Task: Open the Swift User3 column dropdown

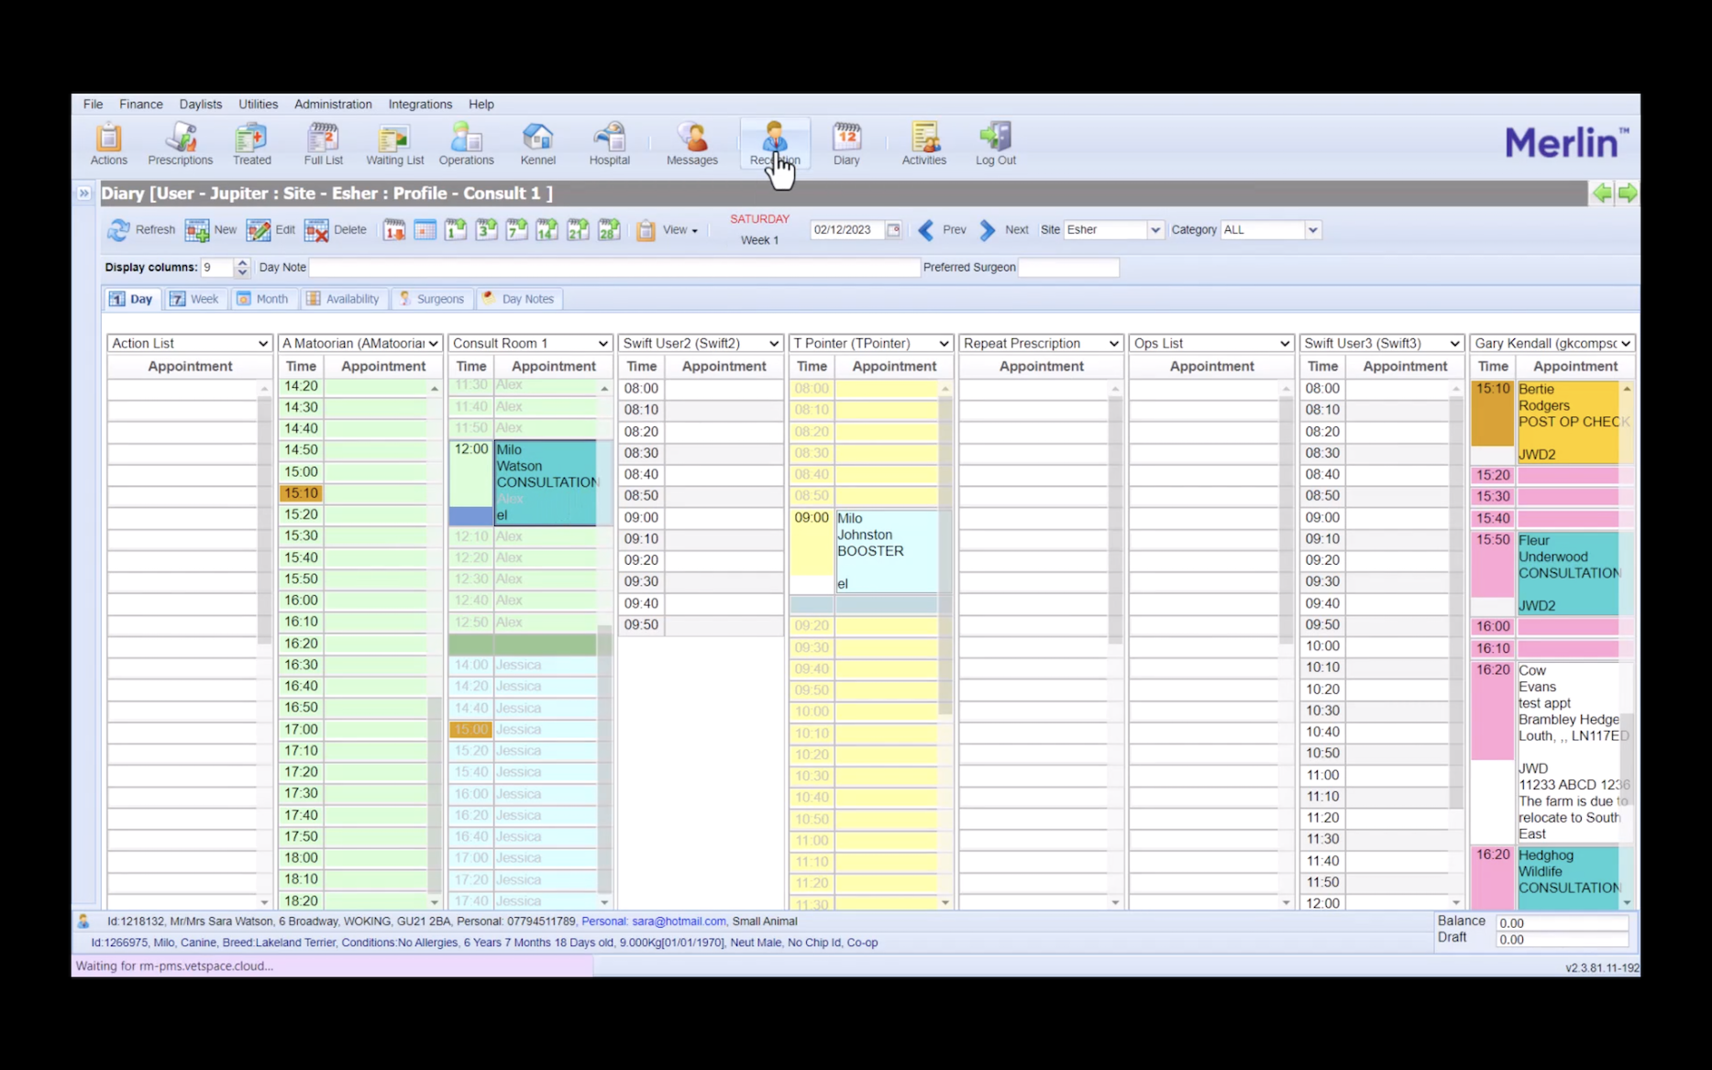Action: point(1382,343)
